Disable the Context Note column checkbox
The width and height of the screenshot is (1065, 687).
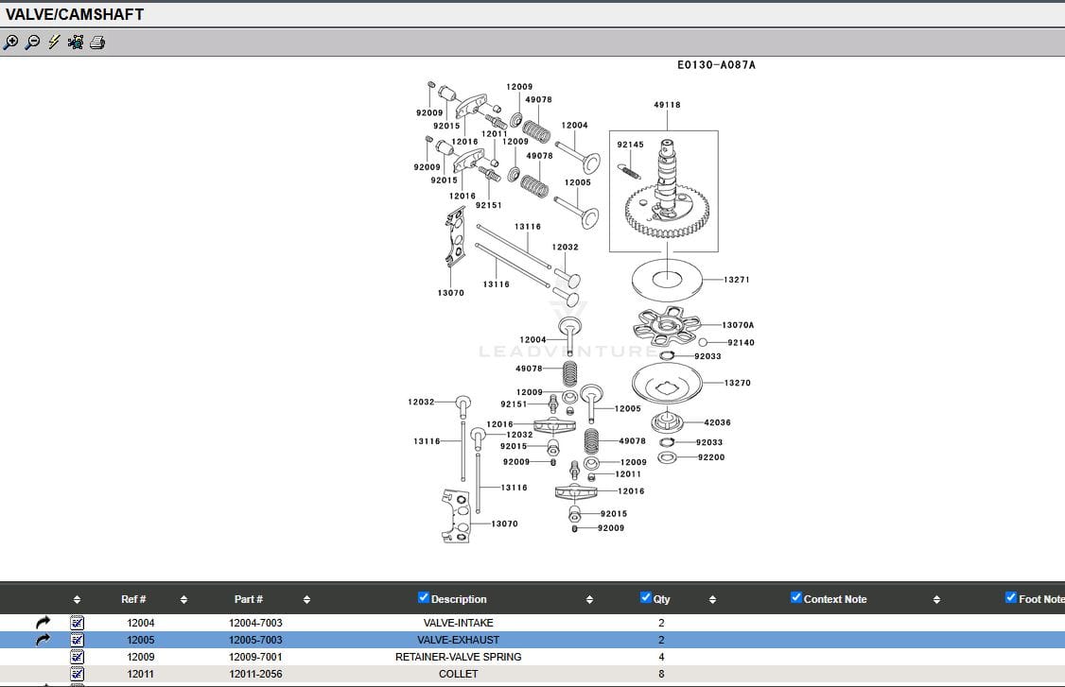pos(796,597)
